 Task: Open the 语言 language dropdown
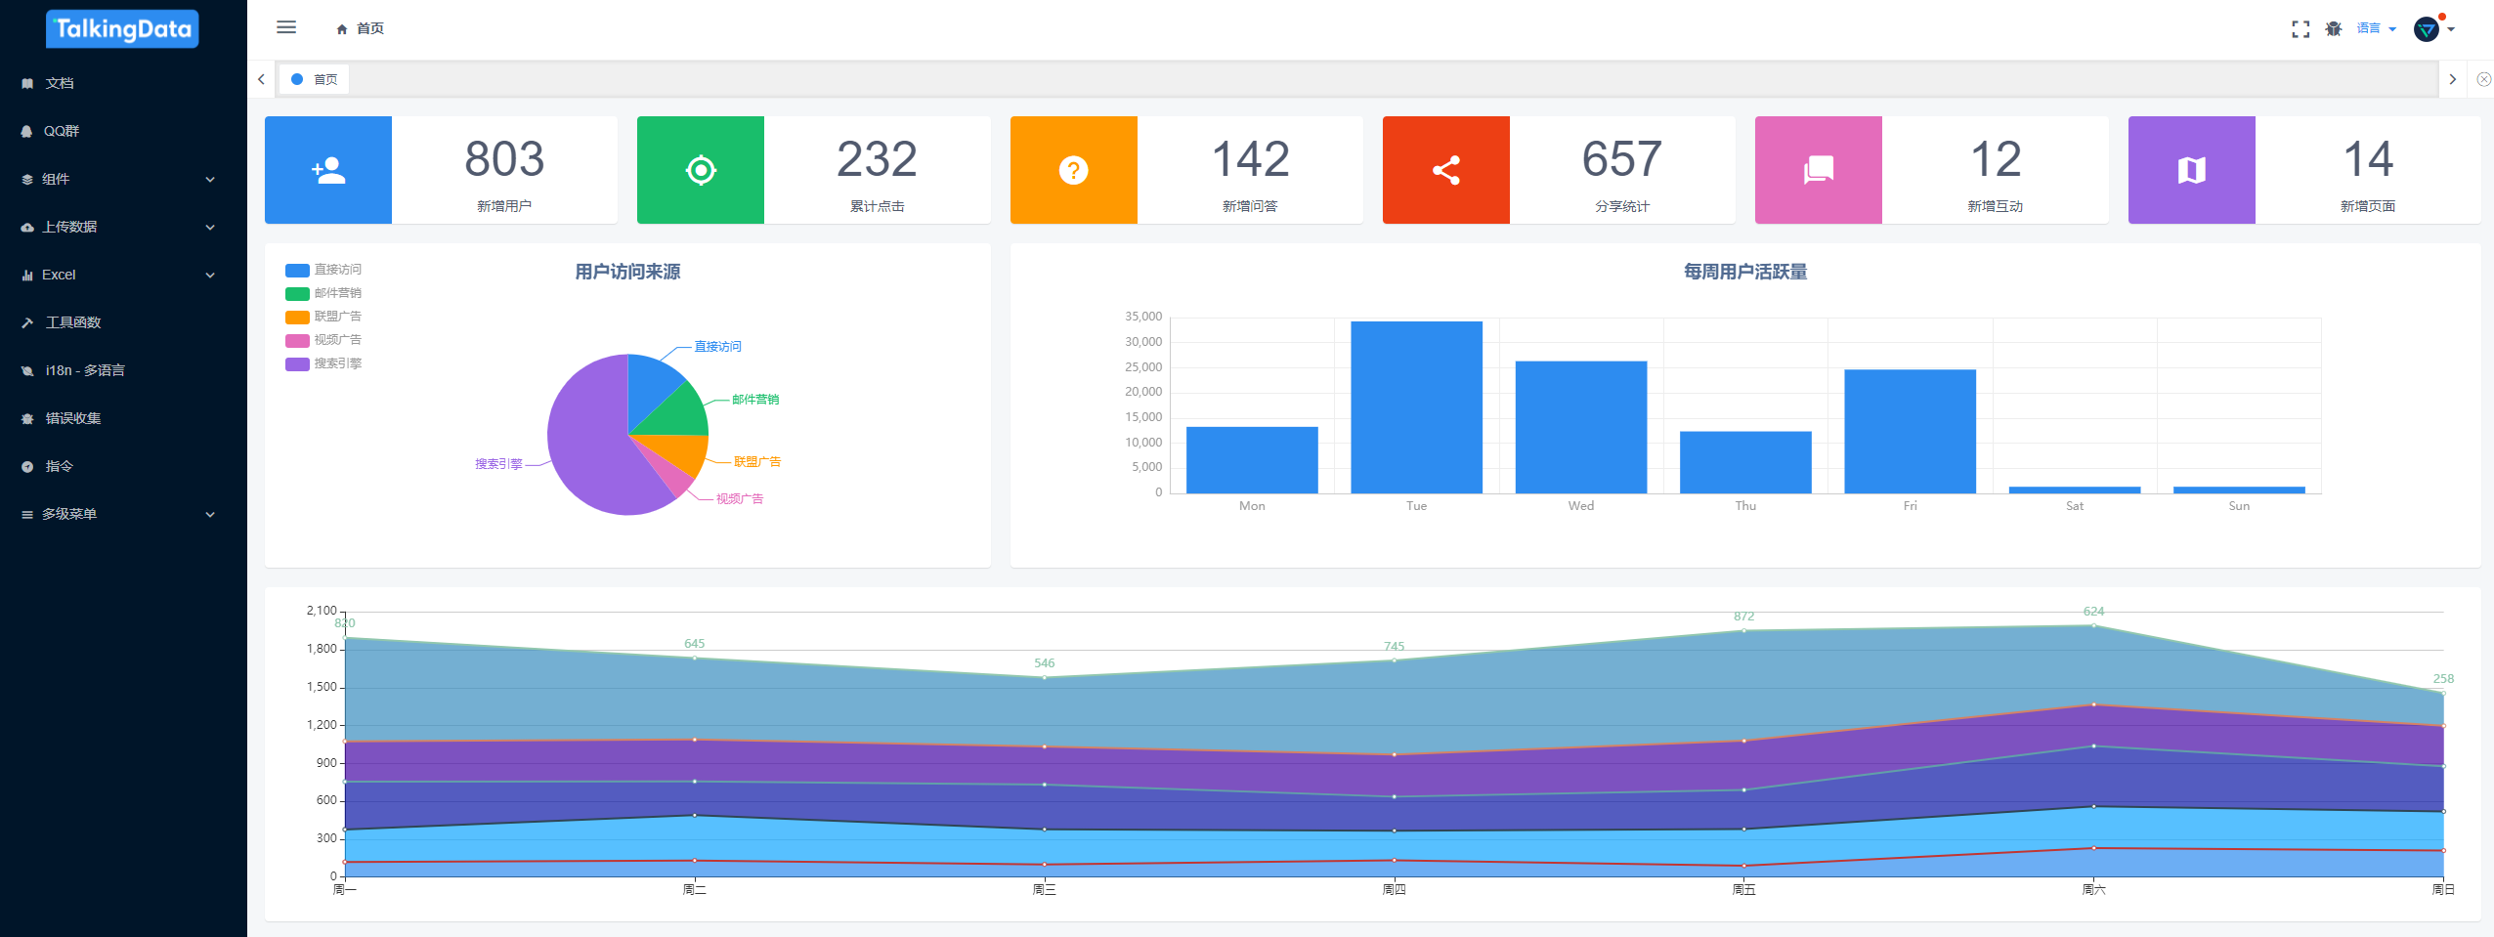(x=2376, y=29)
